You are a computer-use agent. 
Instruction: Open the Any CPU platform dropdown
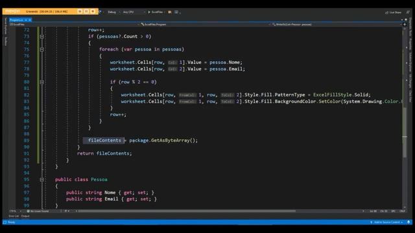[134, 12]
